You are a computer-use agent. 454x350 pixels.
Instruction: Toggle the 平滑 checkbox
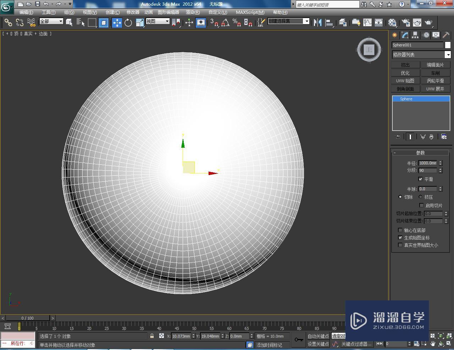pyautogui.click(x=421, y=179)
